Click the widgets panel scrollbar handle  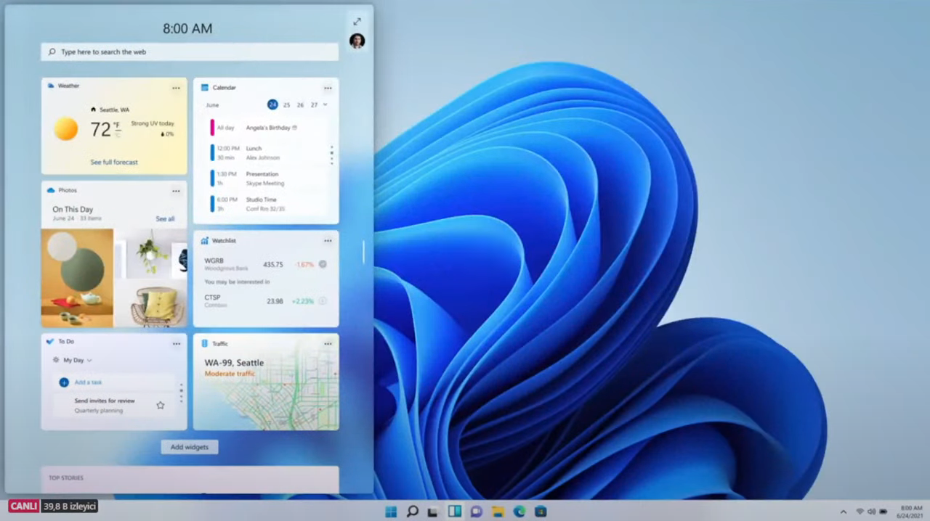363,252
